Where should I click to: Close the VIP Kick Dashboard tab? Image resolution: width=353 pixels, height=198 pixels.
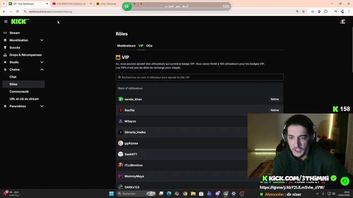click(x=47, y=4)
